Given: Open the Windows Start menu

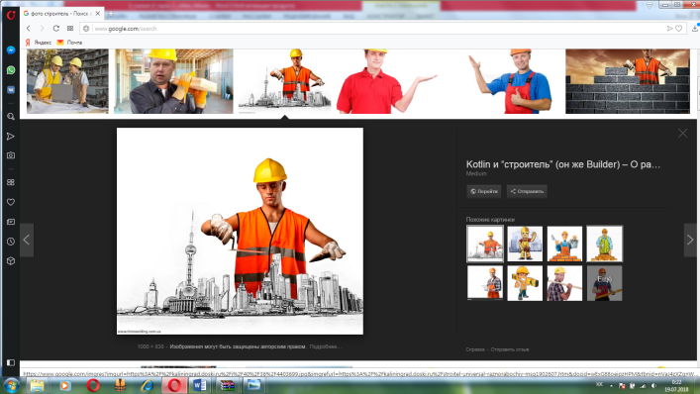Looking at the screenshot, I should pos(11,385).
